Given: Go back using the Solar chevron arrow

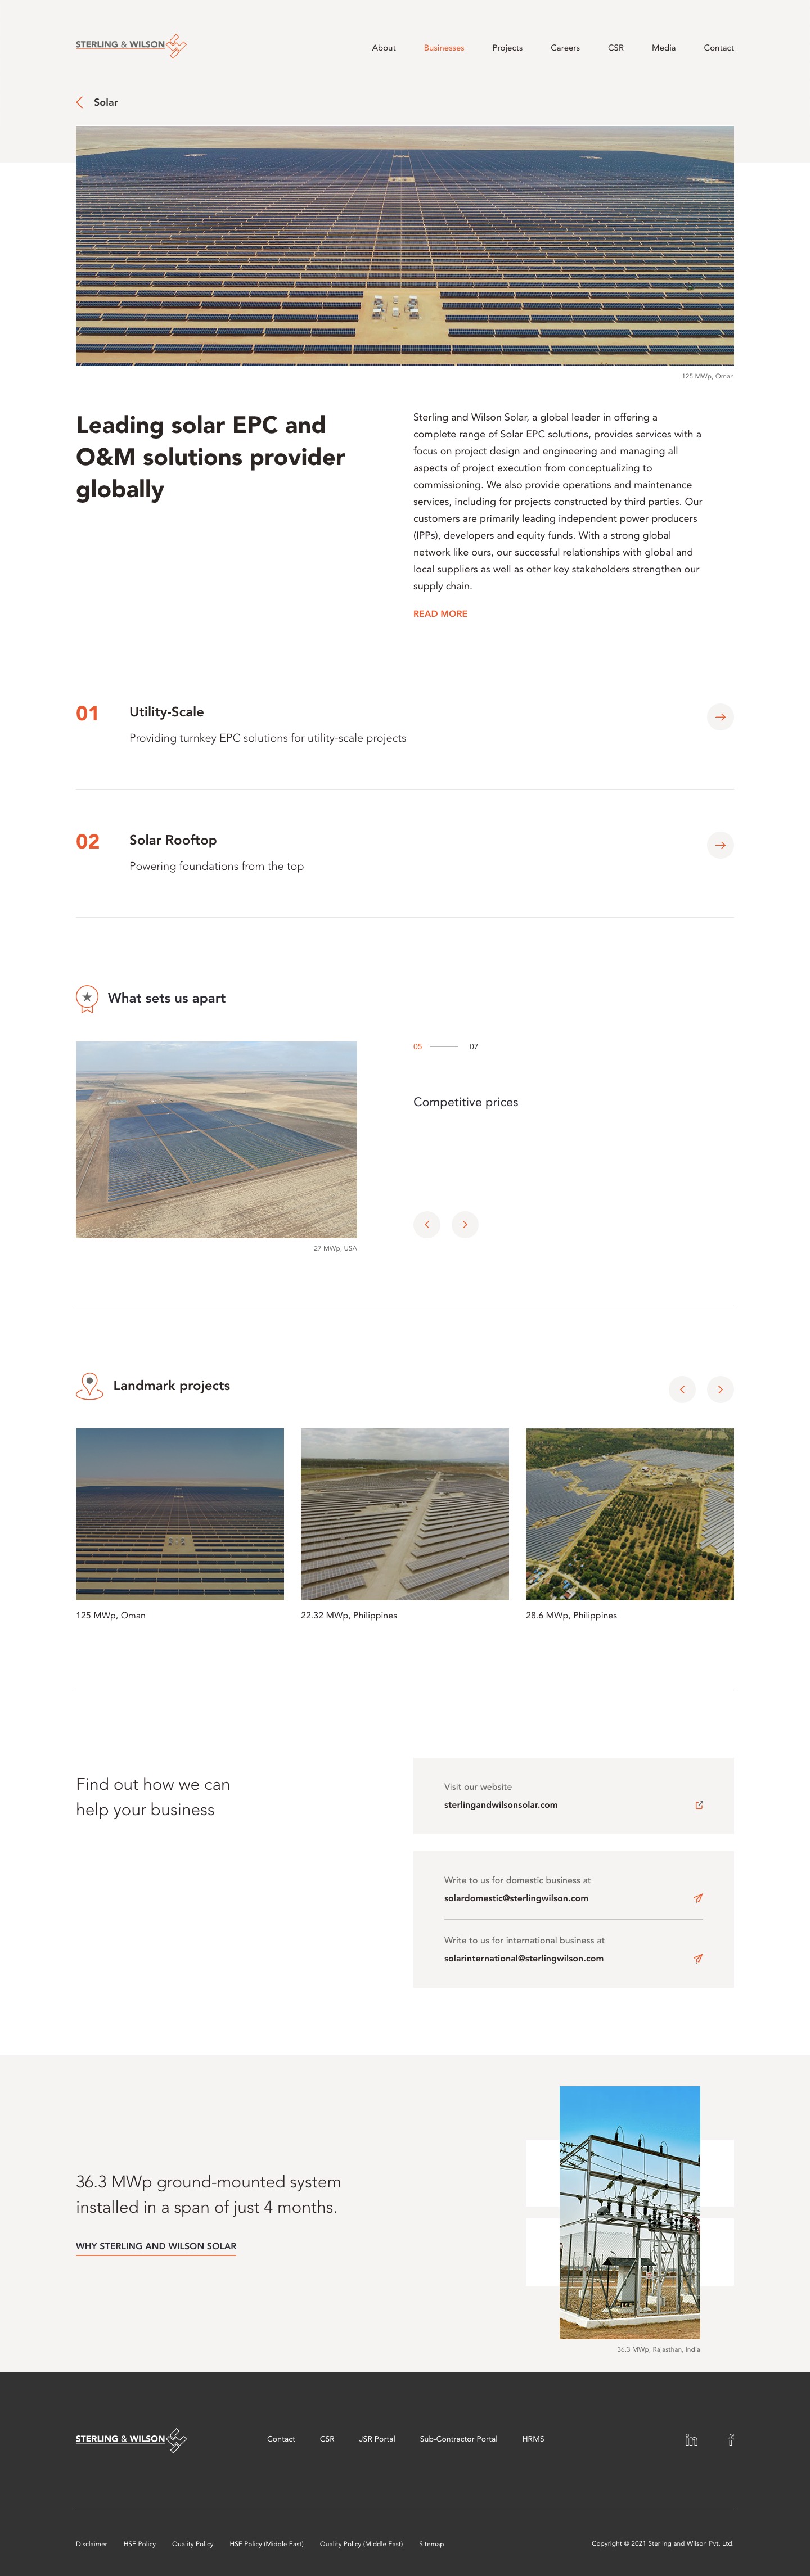Looking at the screenshot, I should click(80, 102).
